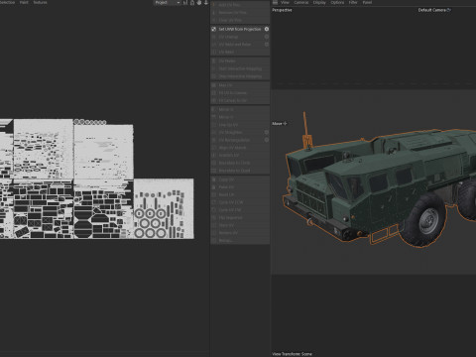Apply Mirror U to the UVs
The height and width of the screenshot is (357, 476).
pyautogui.click(x=240, y=109)
